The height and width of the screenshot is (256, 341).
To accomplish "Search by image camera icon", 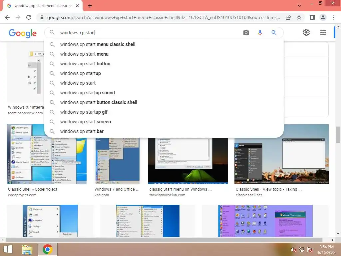I will point(246,33).
